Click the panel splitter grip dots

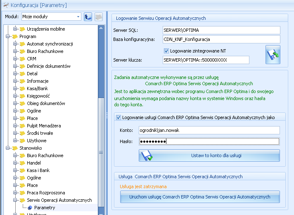point(107,115)
